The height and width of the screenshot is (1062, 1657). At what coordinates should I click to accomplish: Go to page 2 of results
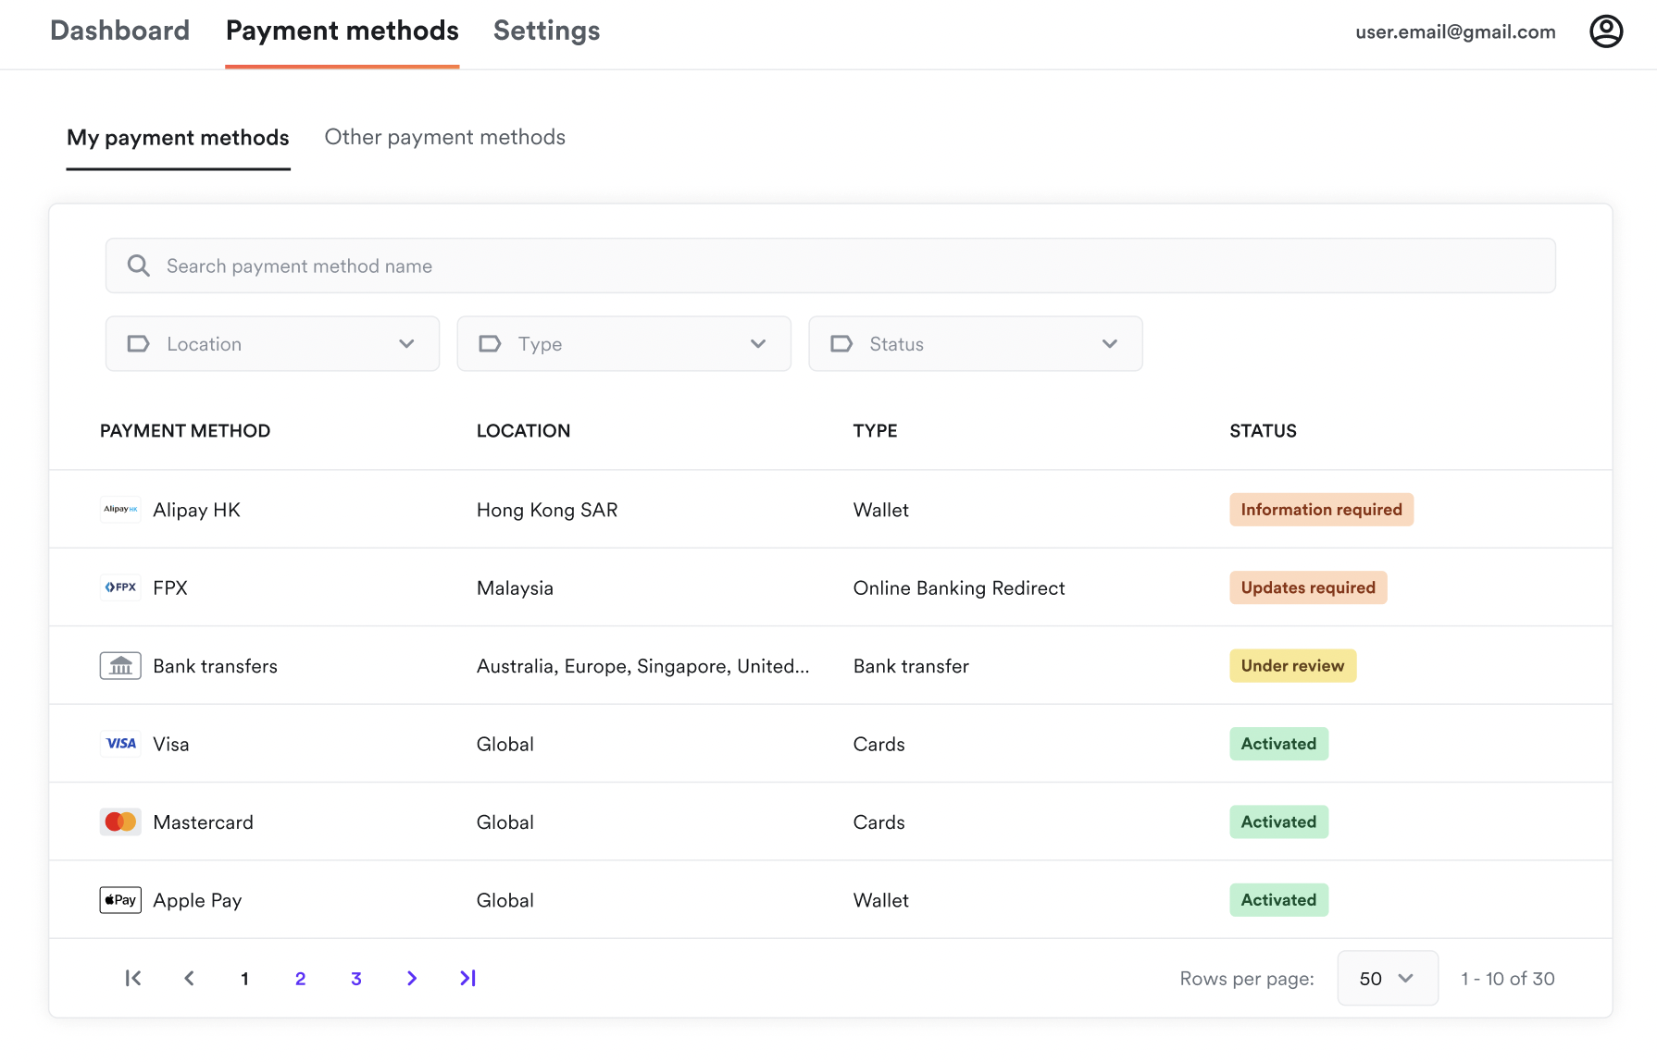[300, 979]
